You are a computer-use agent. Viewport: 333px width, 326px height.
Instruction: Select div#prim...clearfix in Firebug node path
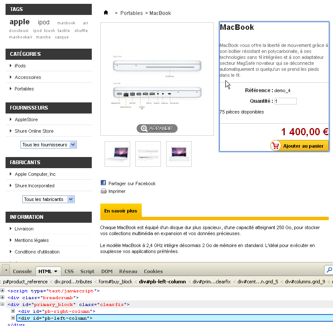[x=211, y=282]
